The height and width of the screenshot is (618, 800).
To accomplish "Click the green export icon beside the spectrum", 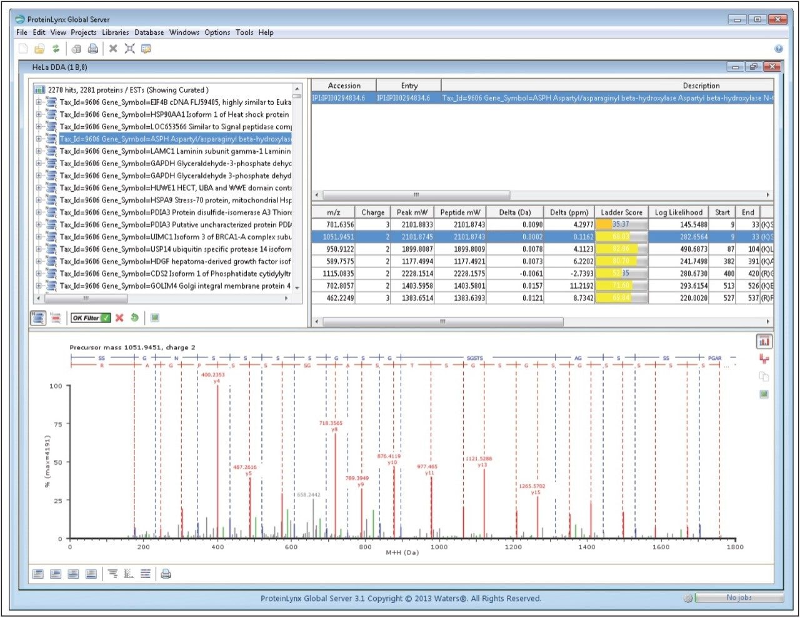I will 764,394.
